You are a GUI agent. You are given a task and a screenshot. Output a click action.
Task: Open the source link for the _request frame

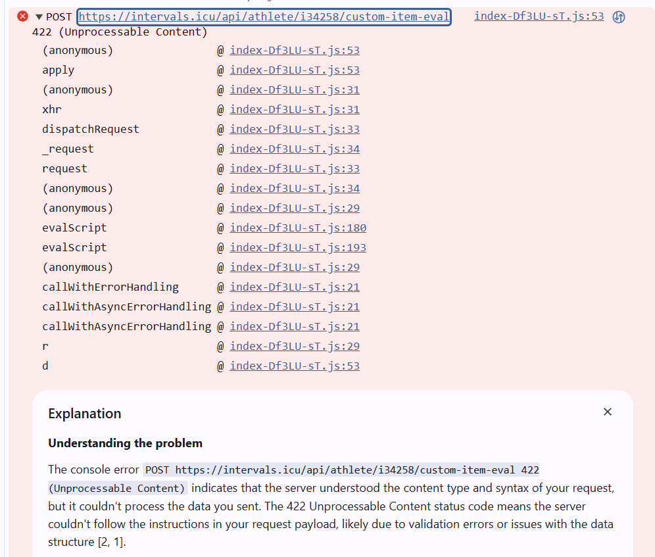tap(294, 149)
